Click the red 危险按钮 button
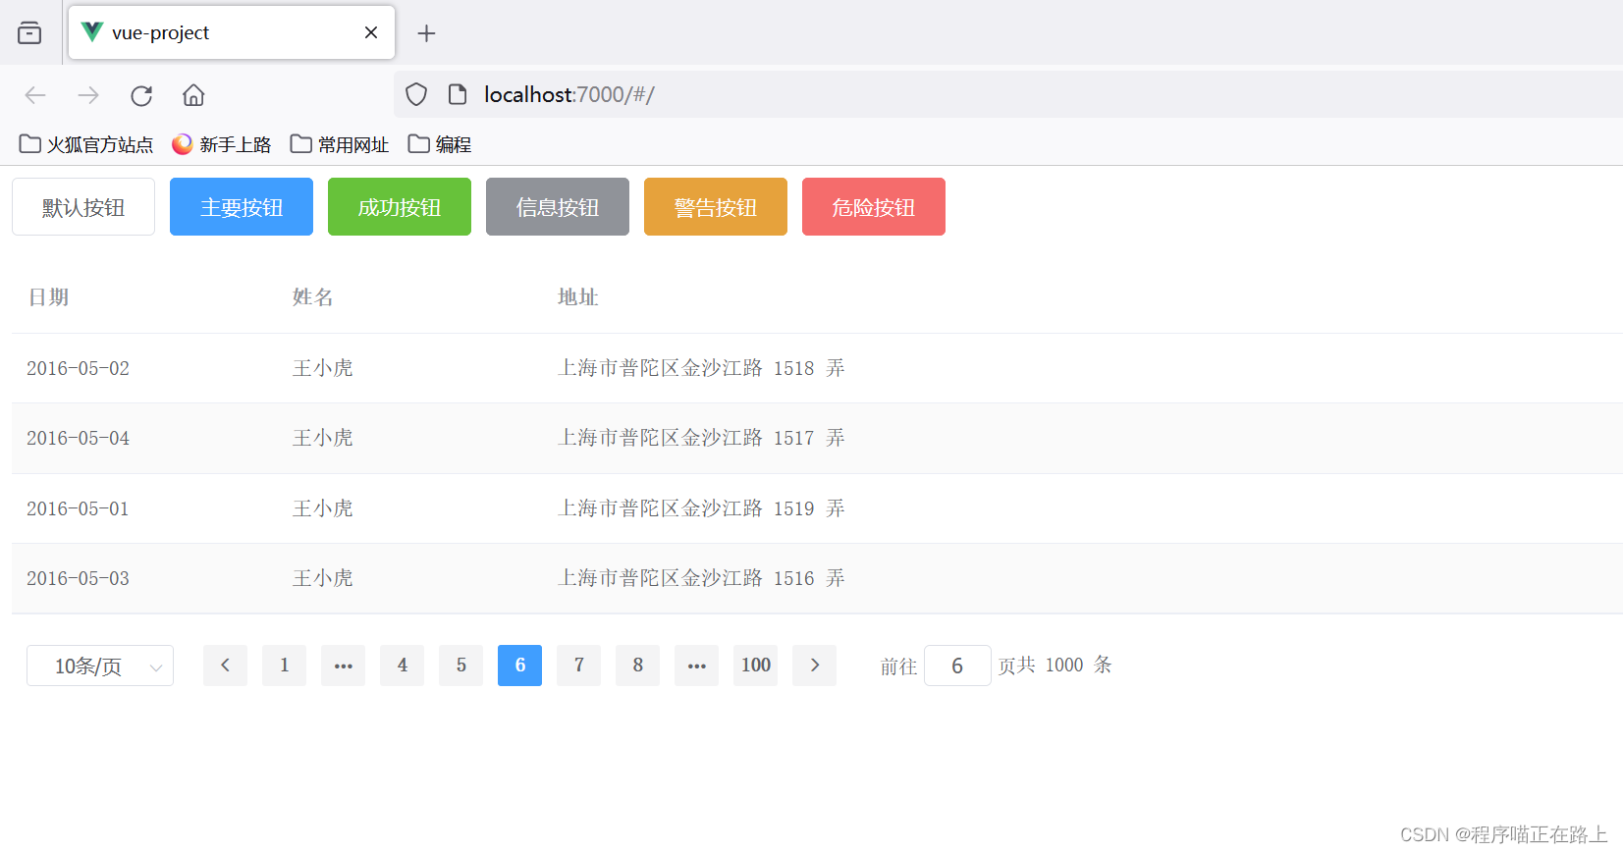The width and height of the screenshot is (1623, 853). (x=874, y=207)
